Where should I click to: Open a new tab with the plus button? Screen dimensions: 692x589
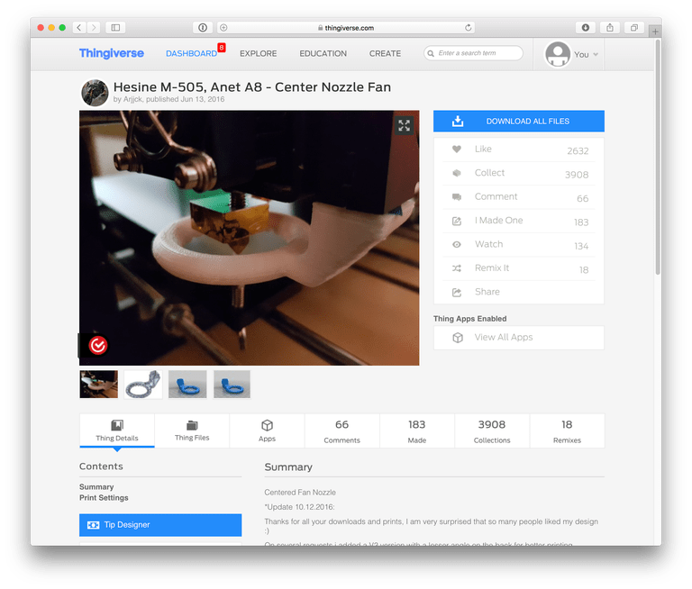(655, 32)
